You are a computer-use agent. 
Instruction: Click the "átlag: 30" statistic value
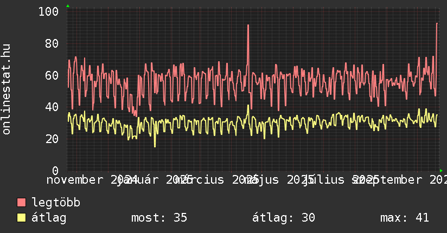point(283,218)
